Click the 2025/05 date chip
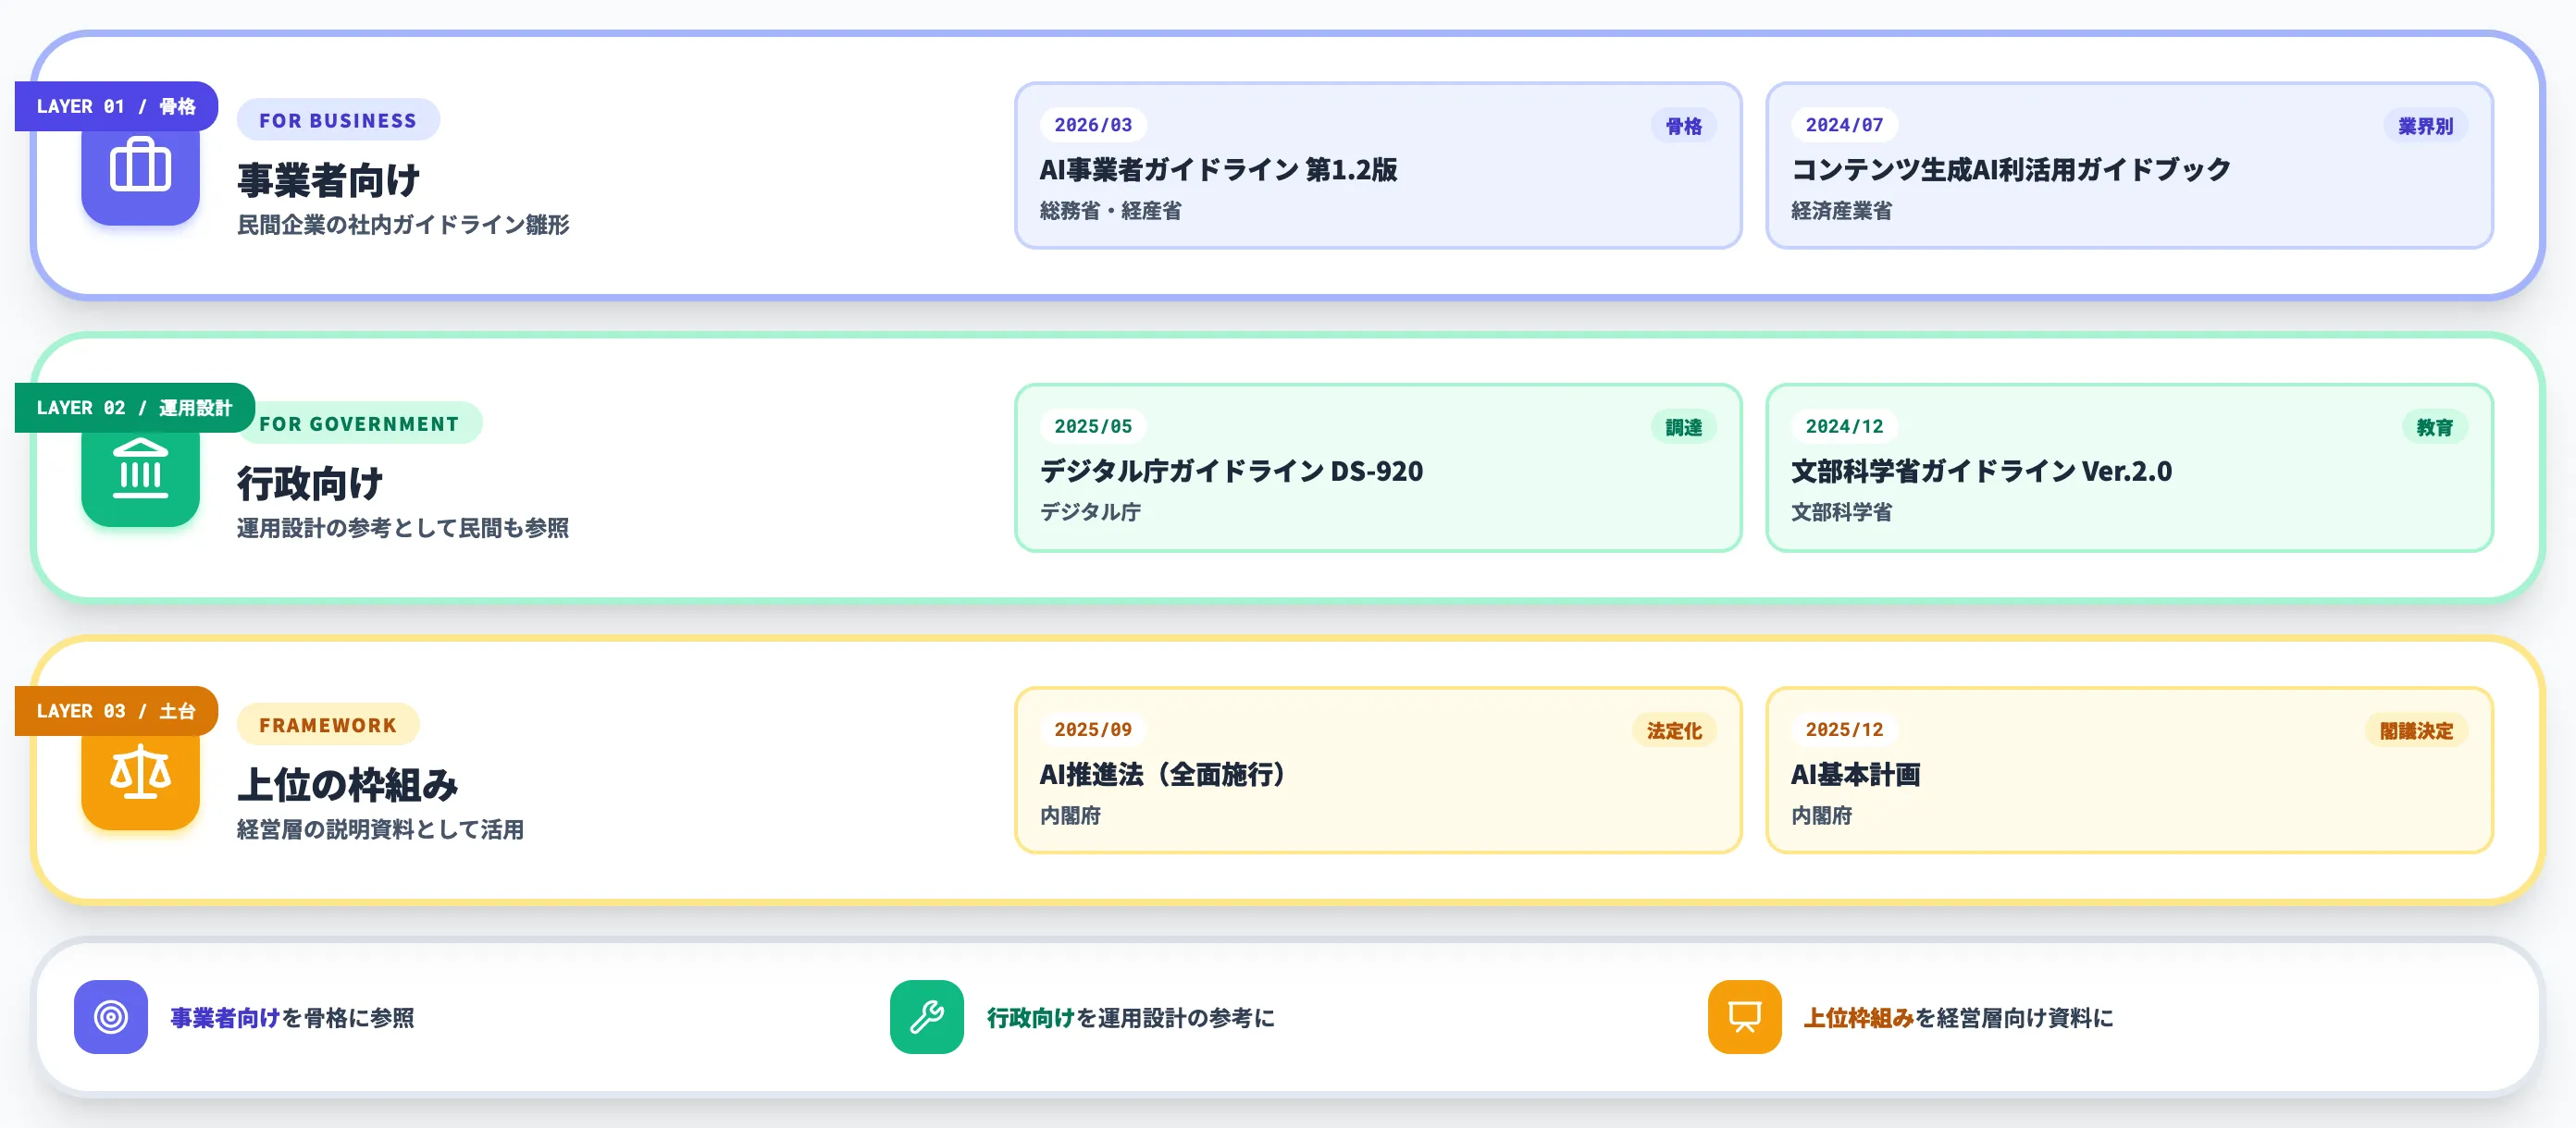Image resolution: width=2576 pixels, height=1128 pixels. coord(1093,426)
